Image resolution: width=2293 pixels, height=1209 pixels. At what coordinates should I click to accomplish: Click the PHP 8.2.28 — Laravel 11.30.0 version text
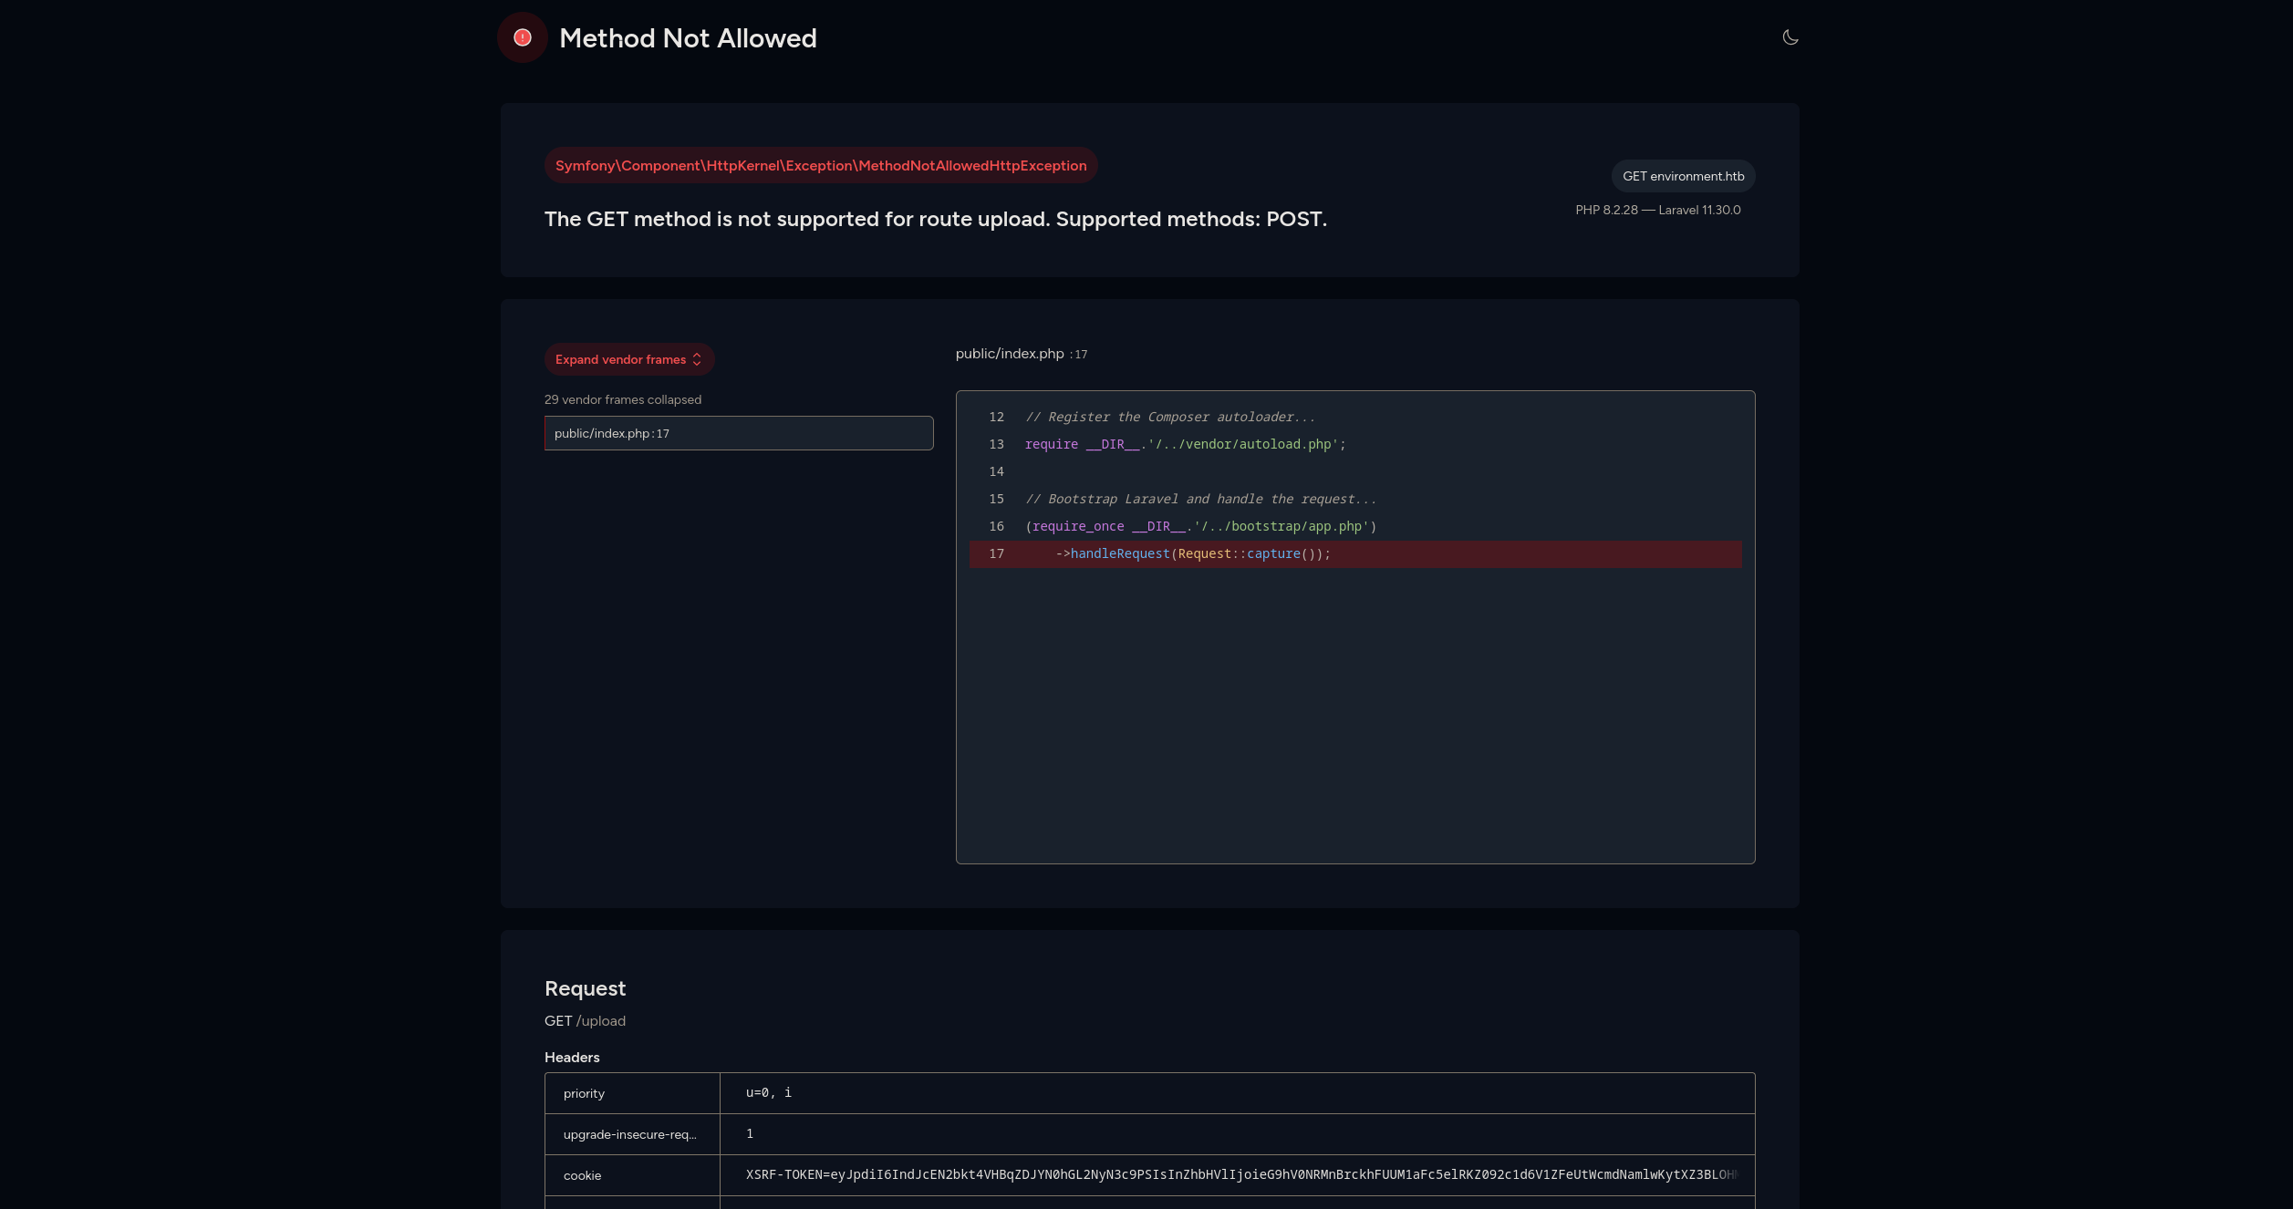click(1657, 210)
